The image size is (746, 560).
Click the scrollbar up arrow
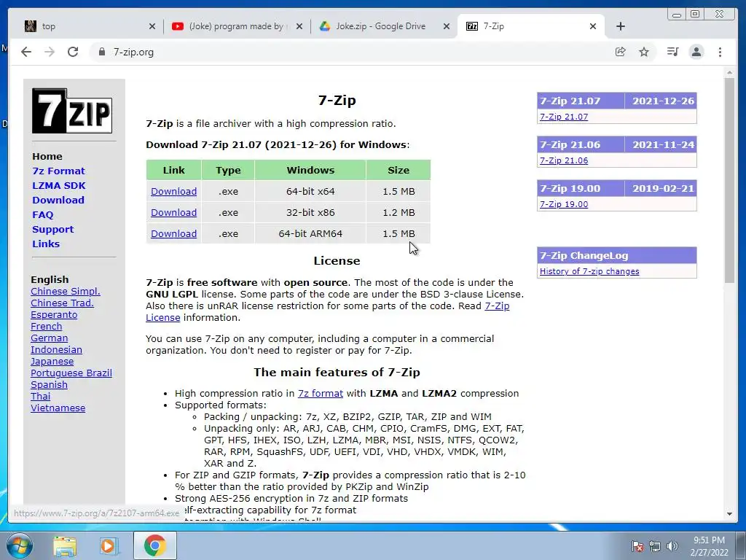(729, 72)
